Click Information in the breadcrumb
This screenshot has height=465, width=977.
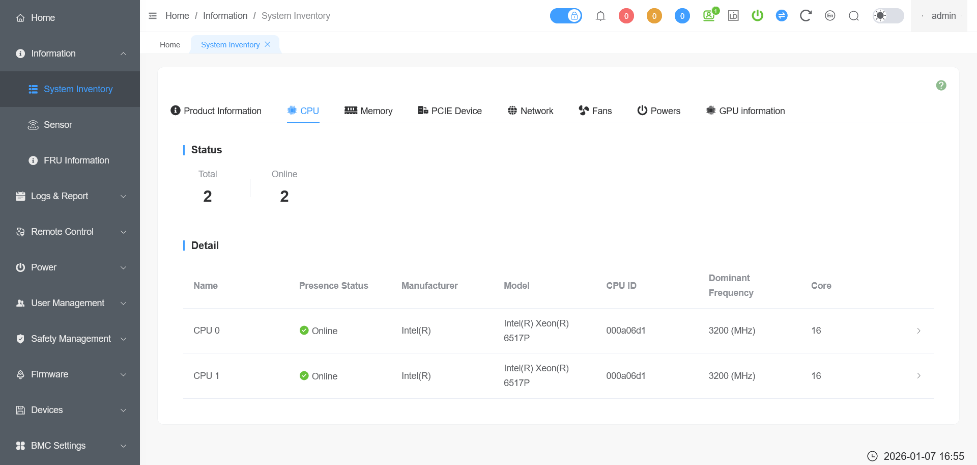click(225, 16)
